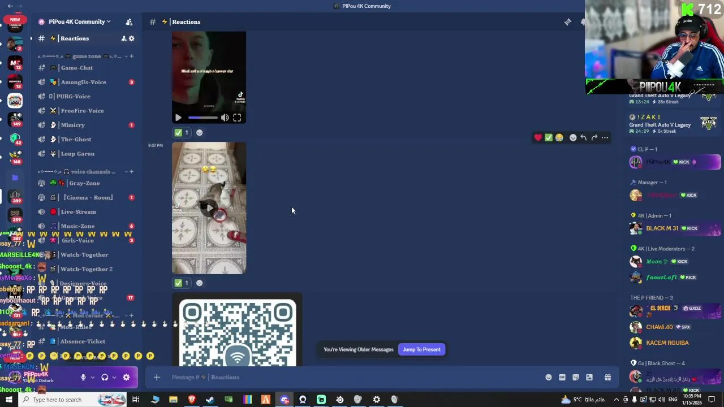This screenshot has width=724, height=407.
Task: Toggle microphone mute in user panel
Action: pos(83,377)
